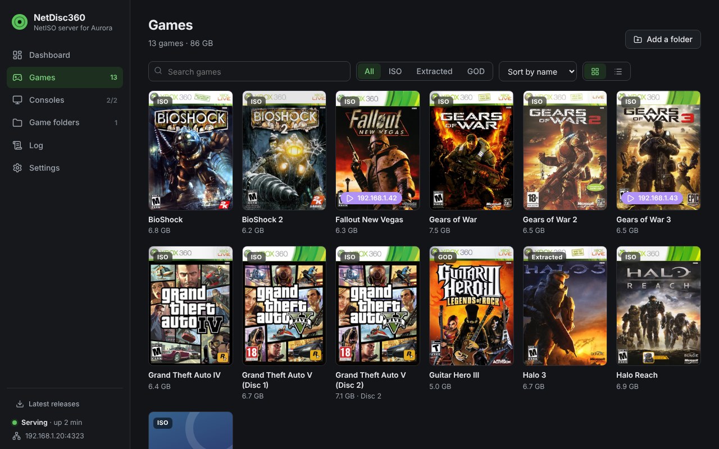This screenshot has height=449, width=719.
Task: Click the NetDisc360 green disc logo
Action: [20, 22]
